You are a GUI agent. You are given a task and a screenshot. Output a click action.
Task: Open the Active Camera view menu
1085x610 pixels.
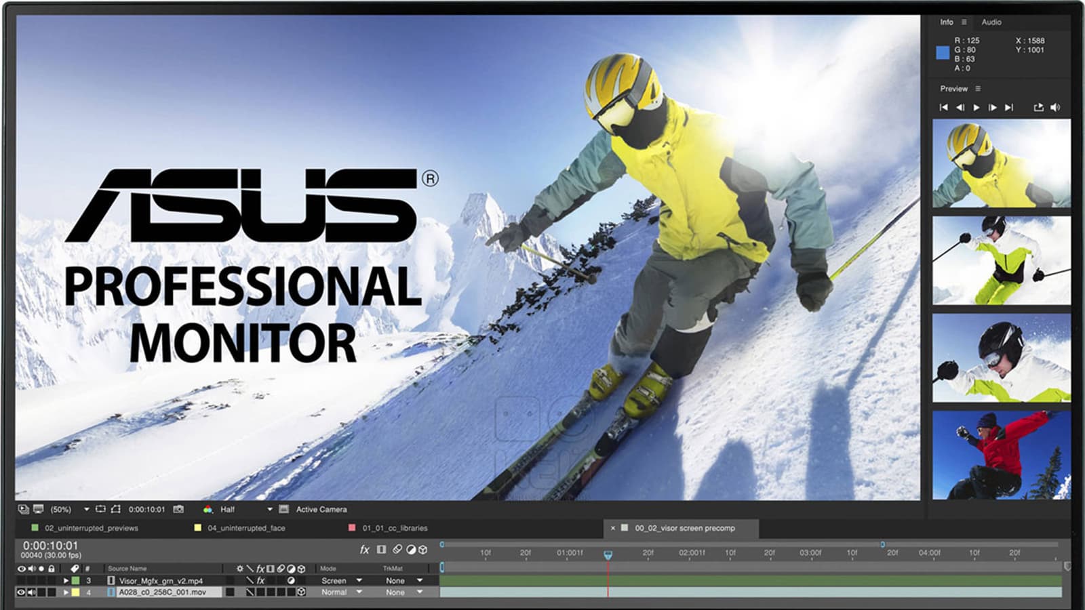pyautogui.click(x=321, y=509)
